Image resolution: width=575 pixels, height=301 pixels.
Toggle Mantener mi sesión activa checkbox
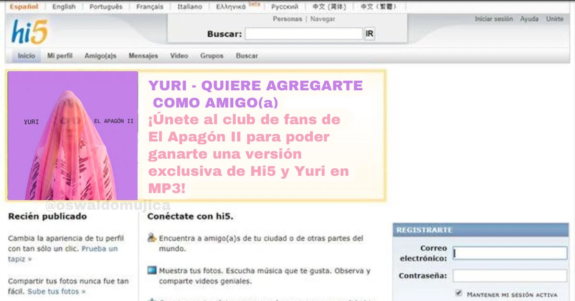pyautogui.click(x=459, y=293)
